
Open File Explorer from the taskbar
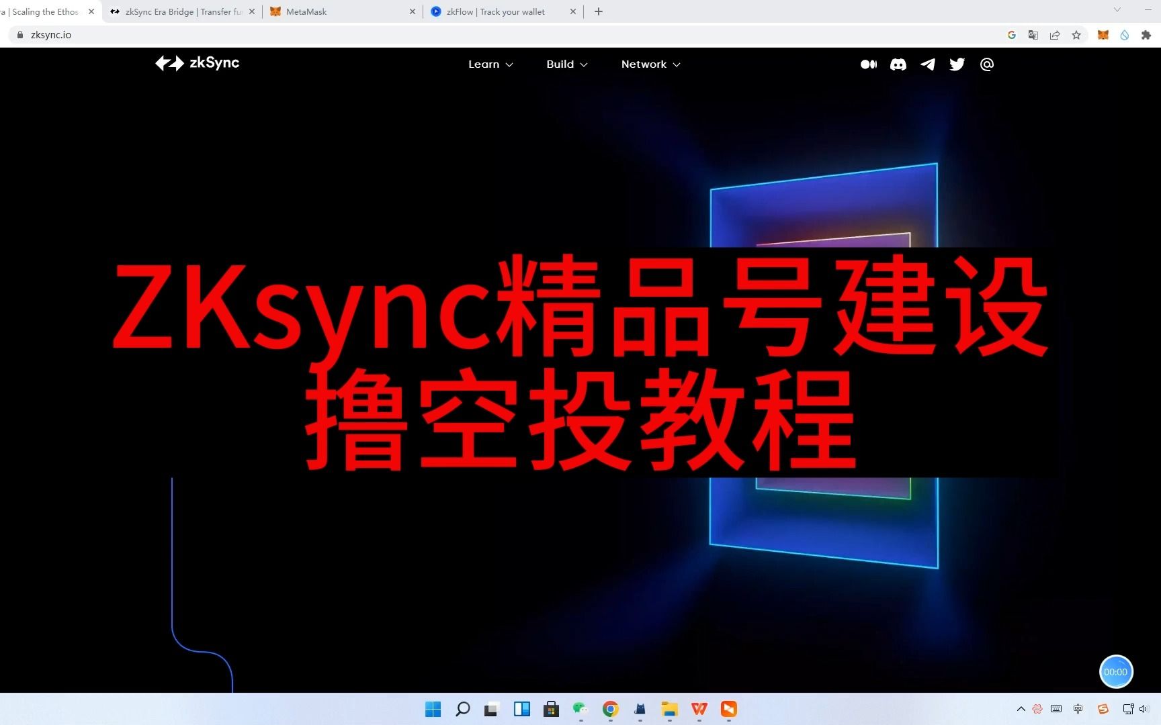click(x=669, y=709)
